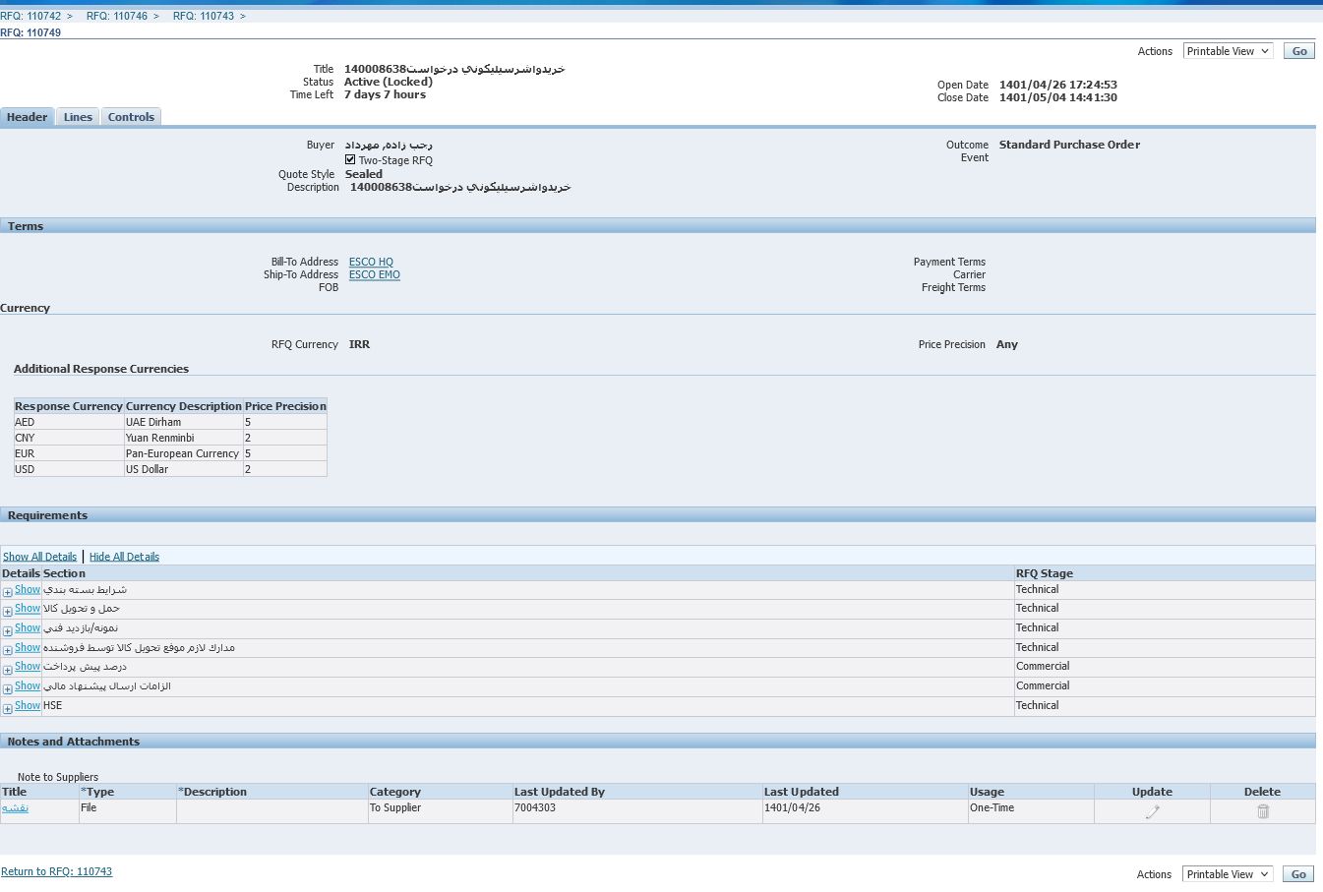
Task: Click plus icon beside شرايط بسته بندي row
Action: pos(7,592)
